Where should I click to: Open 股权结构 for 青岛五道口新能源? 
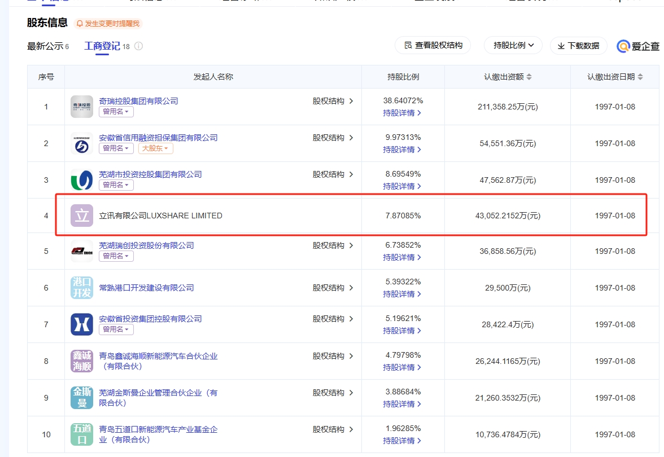[333, 429]
